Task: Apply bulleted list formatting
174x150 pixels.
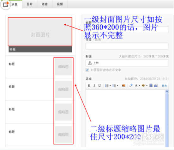Action: (114, 85)
